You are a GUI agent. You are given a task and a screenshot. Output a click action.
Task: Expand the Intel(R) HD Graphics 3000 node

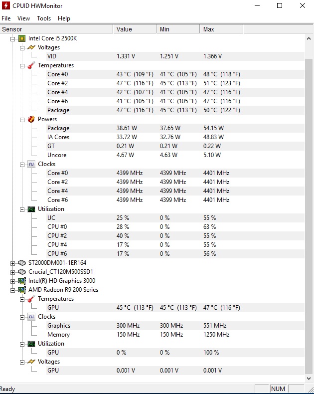point(13,281)
